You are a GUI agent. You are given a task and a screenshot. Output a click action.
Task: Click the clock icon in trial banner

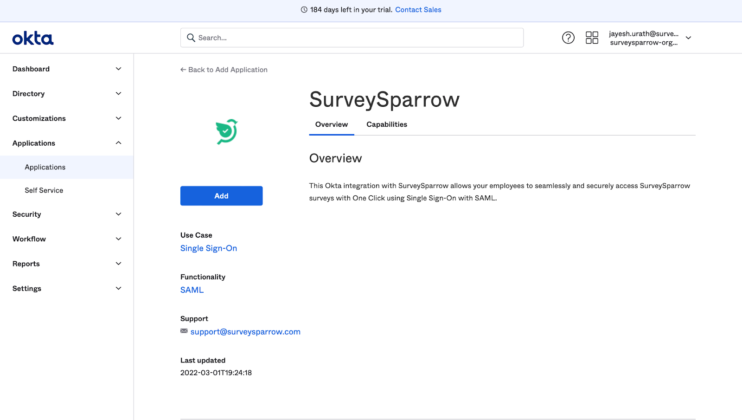(304, 10)
